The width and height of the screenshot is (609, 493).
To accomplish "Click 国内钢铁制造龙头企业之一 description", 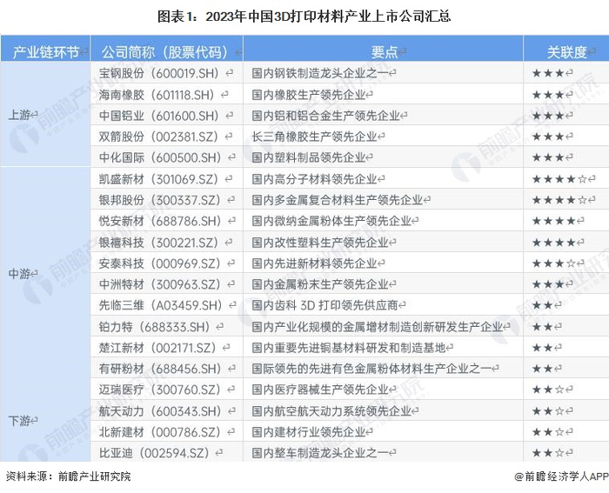I will click(x=319, y=73).
